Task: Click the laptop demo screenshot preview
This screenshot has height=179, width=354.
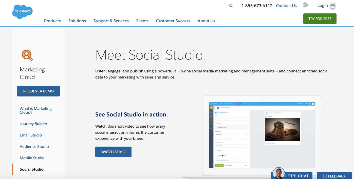Action: point(262,135)
